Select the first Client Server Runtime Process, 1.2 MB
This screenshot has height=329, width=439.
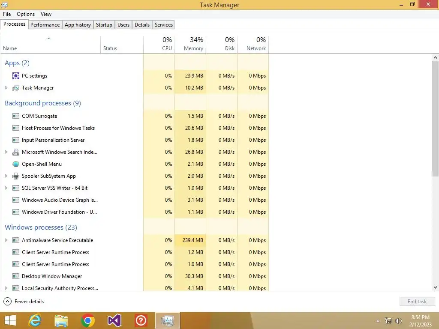(x=134, y=252)
